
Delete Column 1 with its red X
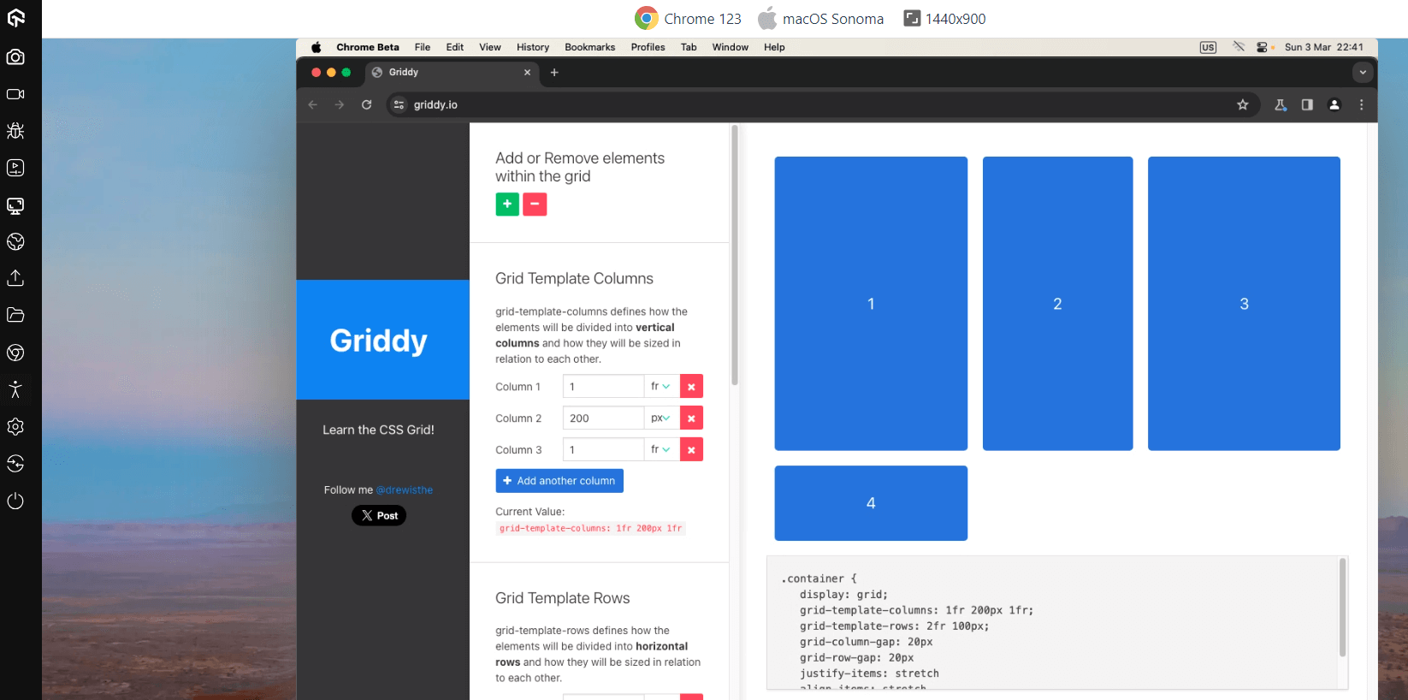coord(691,387)
